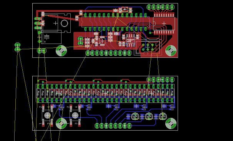Select the square green via beside the SOIC chip
233x141 pixels.
(x=150, y=33)
